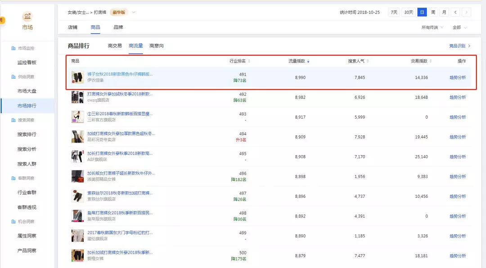Open 竞品识别 link
The height and width of the screenshot is (268, 486).
pos(459,45)
